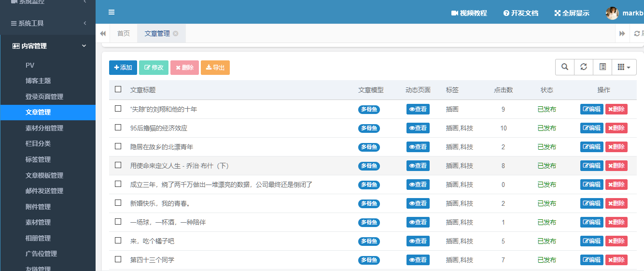This screenshot has width=644, height=271.
Task: Click 查看 for 隐居在故乡的北漂青年
Action: [418, 147]
